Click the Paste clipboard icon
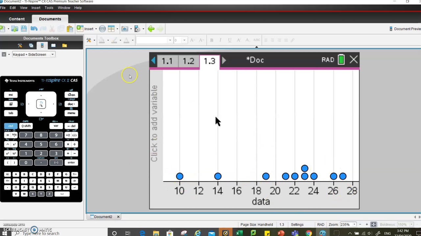This screenshot has width=421, height=236. (70, 29)
